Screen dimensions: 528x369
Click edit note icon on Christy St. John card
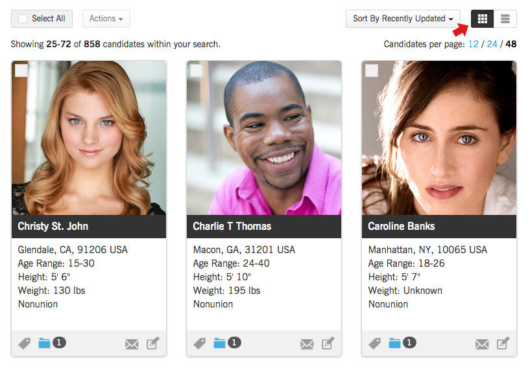152,344
